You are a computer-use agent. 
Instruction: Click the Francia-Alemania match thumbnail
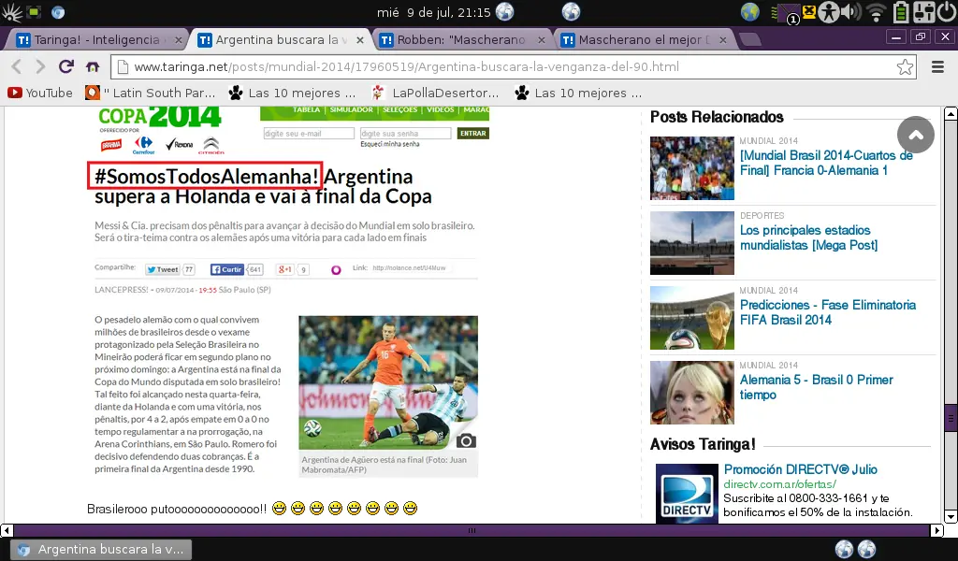[691, 168]
